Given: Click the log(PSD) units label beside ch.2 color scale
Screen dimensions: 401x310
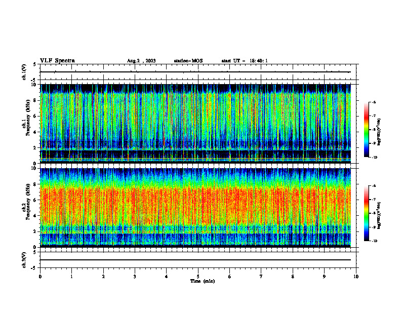Looking at the screenshot, I should pyautogui.click(x=379, y=216).
